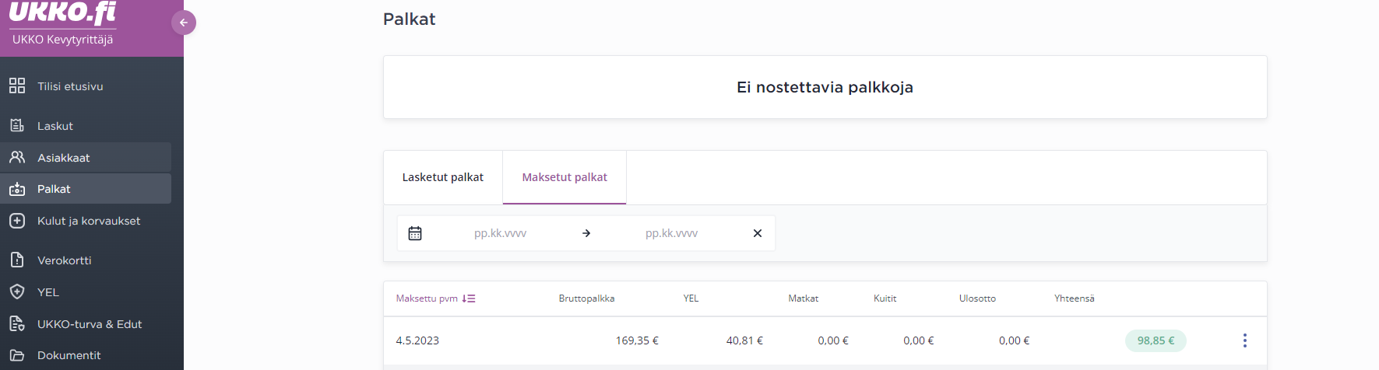The image size is (1379, 370).
Task: Click the UKKO-turva & Edut icon
Action: 17,323
